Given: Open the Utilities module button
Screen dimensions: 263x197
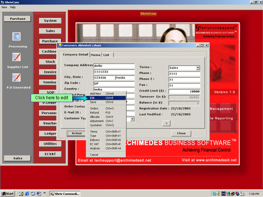Looking at the screenshot, I should point(50,144).
